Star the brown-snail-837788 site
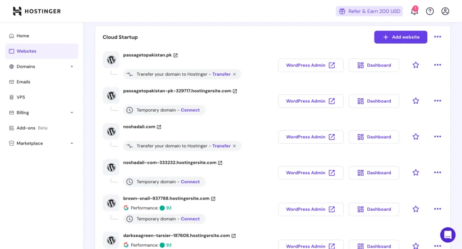The image size is (462, 249). point(416,209)
